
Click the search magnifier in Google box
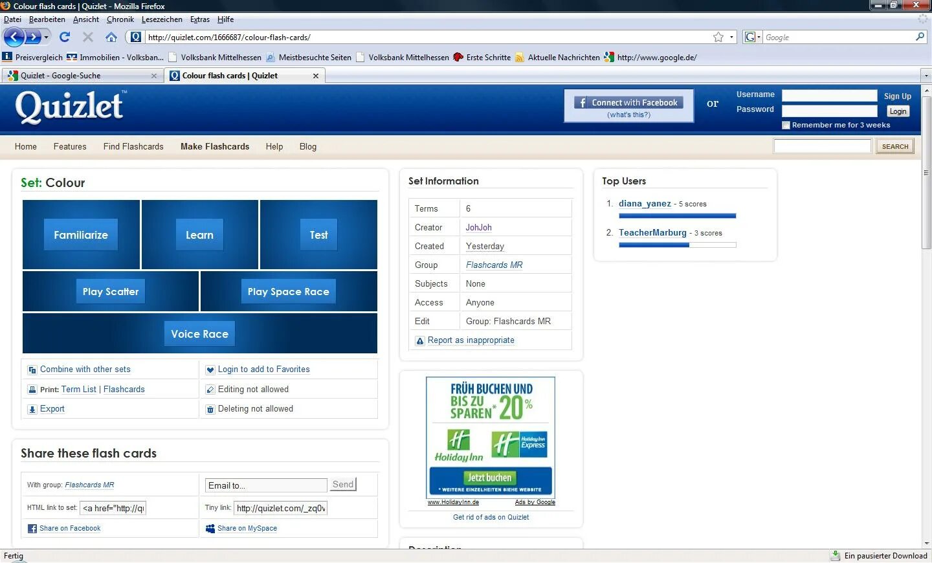tap(920, 37)
